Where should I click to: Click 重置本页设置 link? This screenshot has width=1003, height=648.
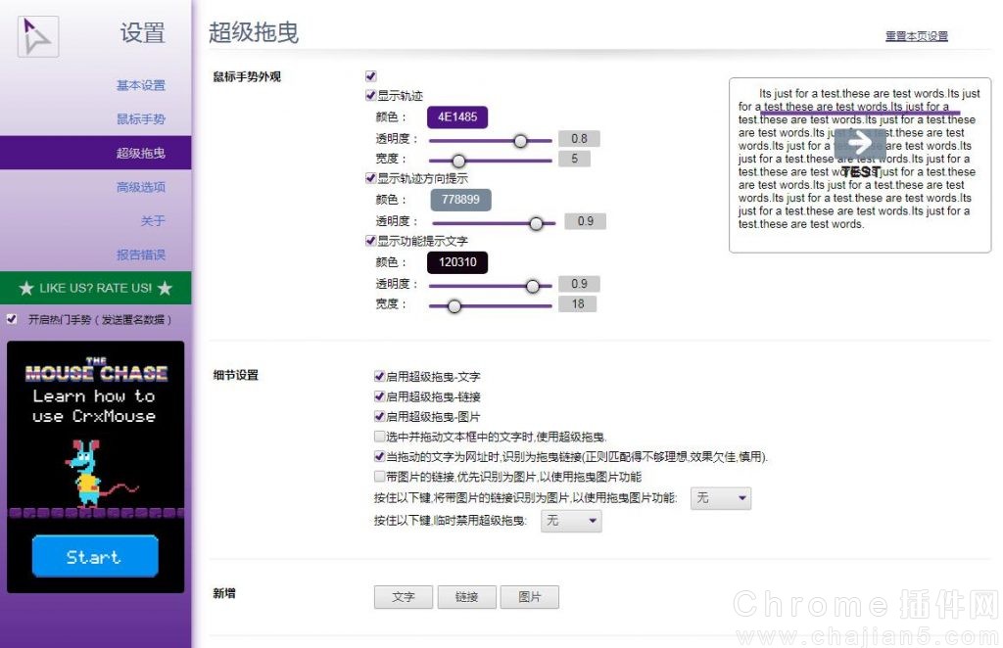[x=916, y=36]
